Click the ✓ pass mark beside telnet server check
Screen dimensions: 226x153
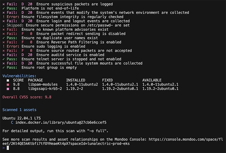point(3,59)
